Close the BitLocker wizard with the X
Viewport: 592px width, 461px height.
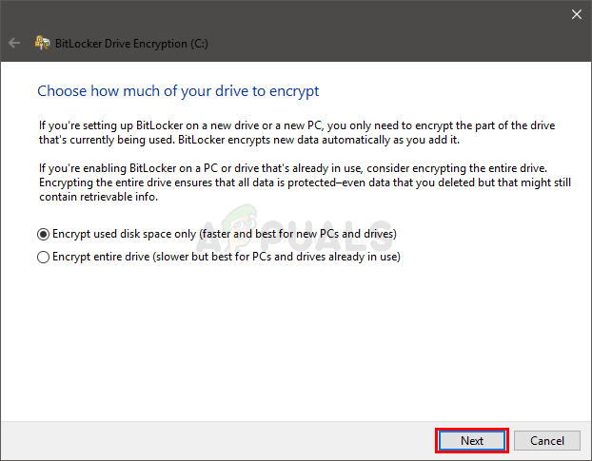pyautogui.click(x=577, y=14)
